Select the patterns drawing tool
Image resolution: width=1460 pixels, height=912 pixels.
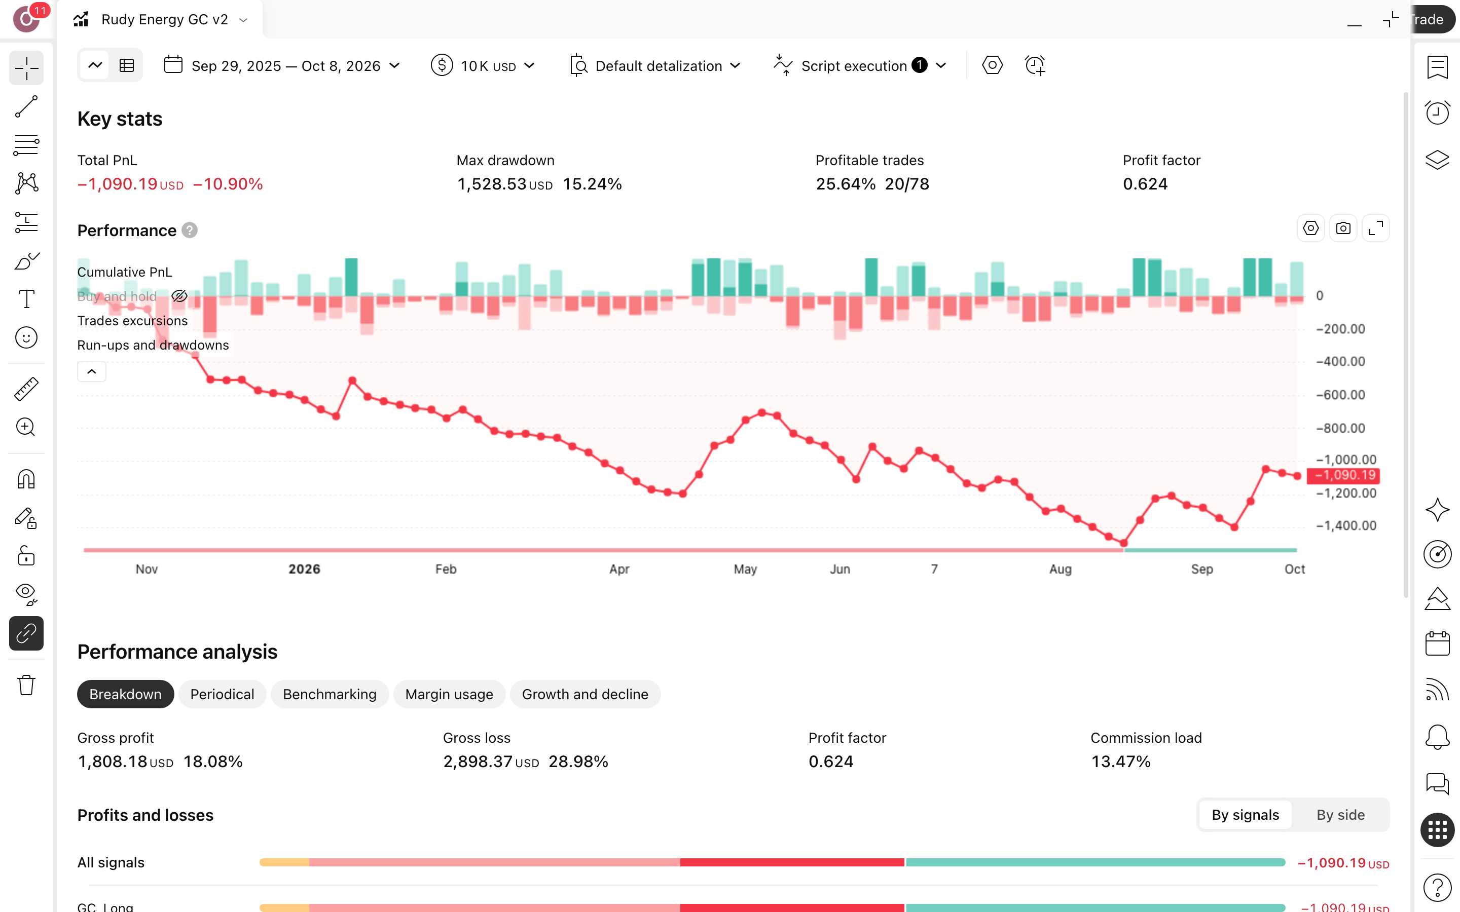(x=26, y=183)
